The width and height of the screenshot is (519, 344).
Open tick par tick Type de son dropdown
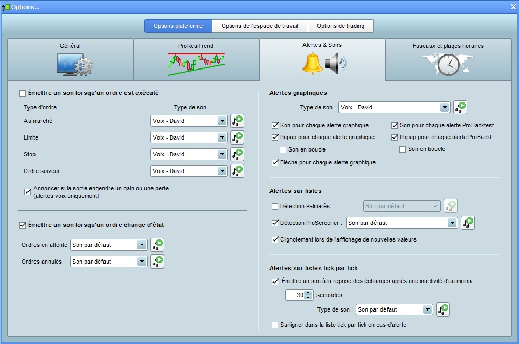(x=394, y=309)
